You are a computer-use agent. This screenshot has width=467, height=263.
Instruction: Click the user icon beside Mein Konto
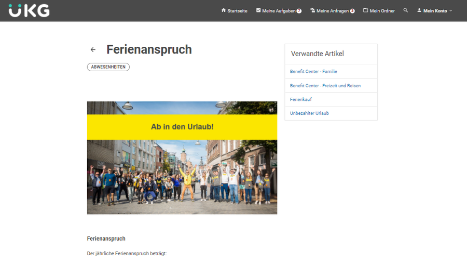point(419,10)
